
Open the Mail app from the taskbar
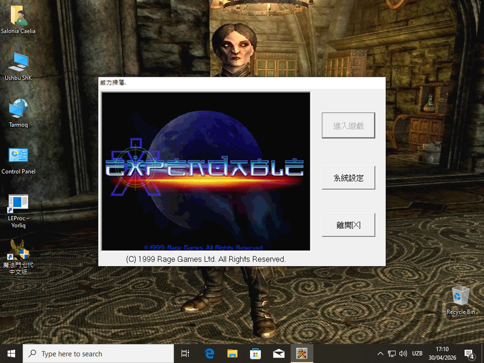click(278, 354)
